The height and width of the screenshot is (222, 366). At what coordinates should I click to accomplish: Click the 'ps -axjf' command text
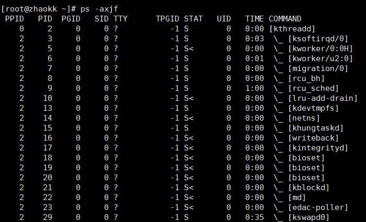tap(99, 9)
